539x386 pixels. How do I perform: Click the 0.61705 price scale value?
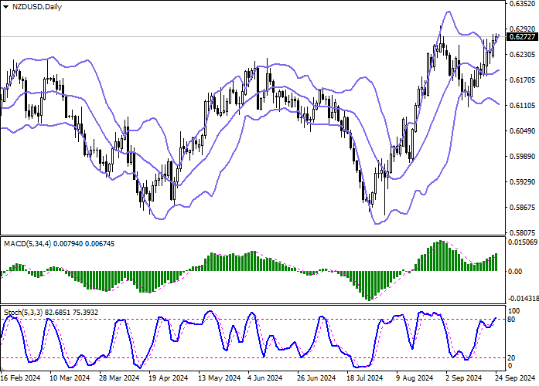point(522,80)
